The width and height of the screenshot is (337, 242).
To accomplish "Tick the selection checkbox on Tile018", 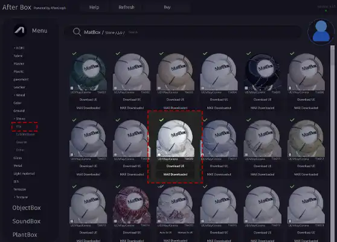I will point(290,221).
